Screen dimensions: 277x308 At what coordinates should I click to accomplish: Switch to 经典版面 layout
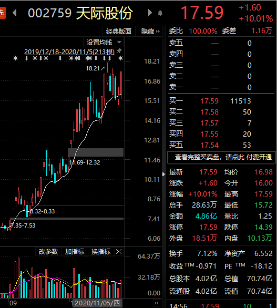(x=119, y=32)
